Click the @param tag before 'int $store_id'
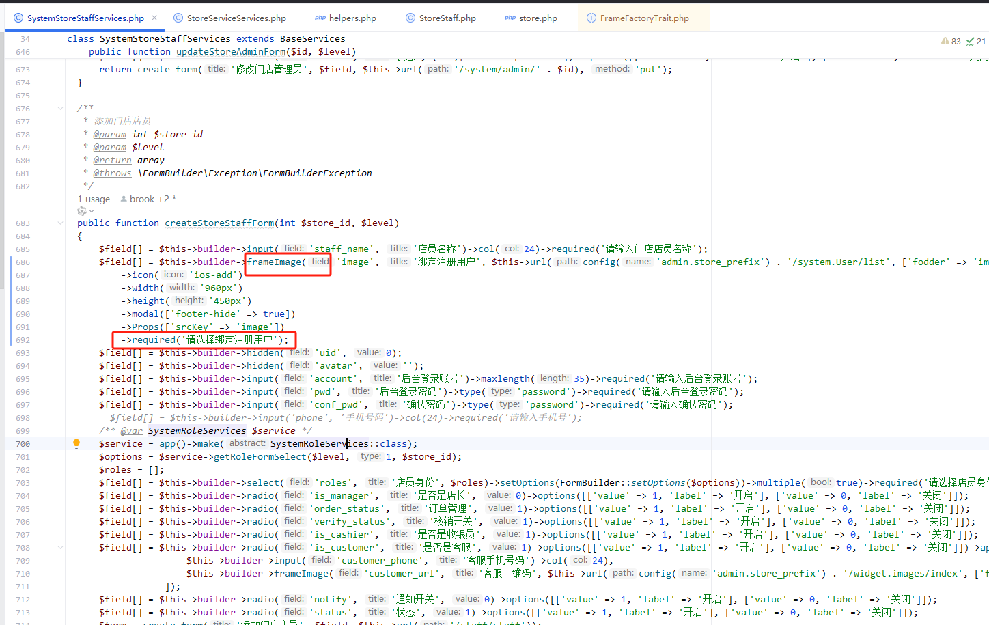The image size is (989, 625). (x=110, y=135)
